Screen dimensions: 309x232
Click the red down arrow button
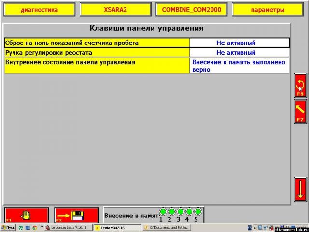point(300,189)
